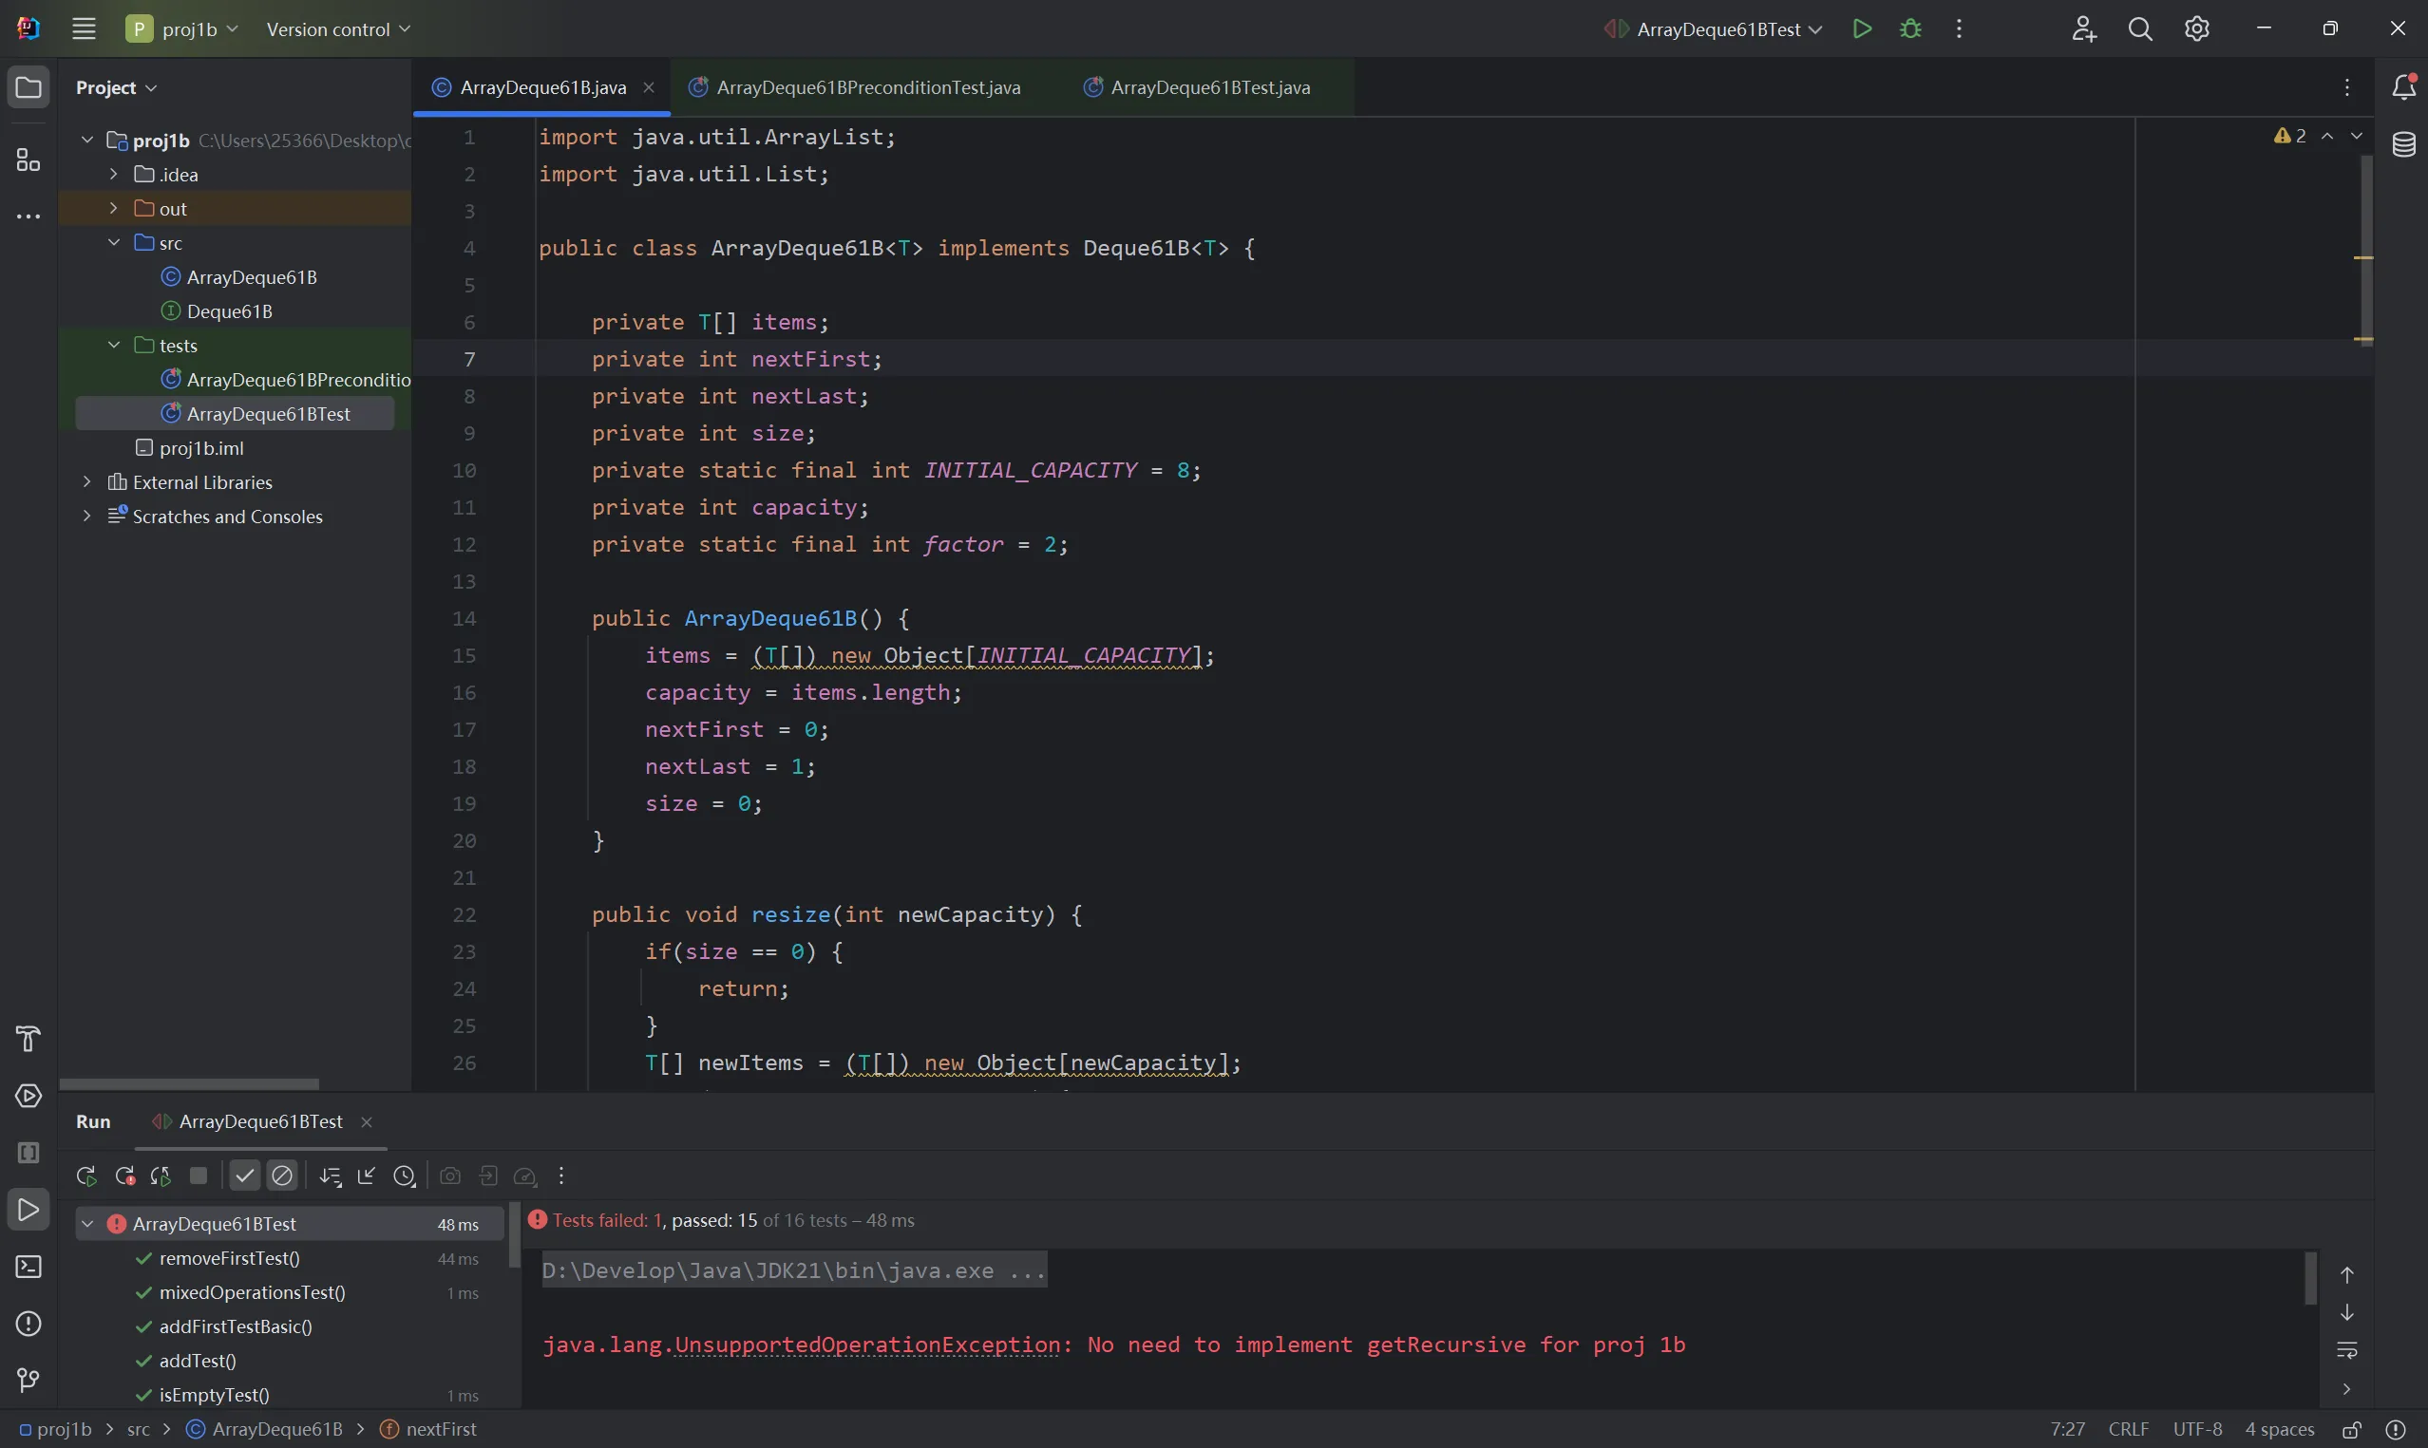Open Services tool window icon
Viewport: 2428px width, 1448px height.
(x=28, y=1096)
